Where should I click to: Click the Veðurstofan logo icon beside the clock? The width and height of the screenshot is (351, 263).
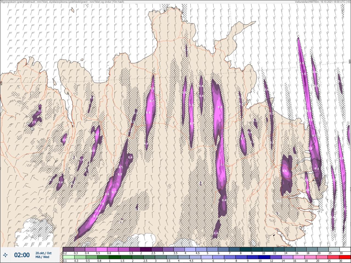point(5,255)
